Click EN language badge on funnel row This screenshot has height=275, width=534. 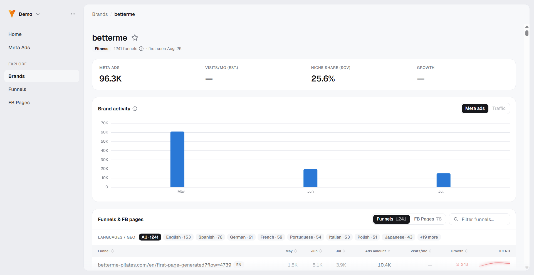point(239,265)
